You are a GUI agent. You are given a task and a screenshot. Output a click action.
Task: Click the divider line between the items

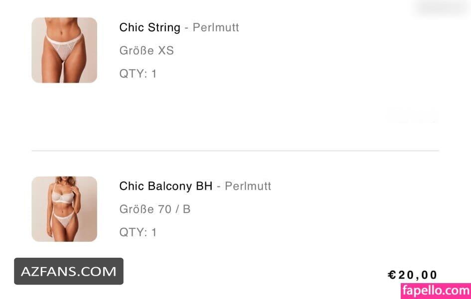pos(235,151)
